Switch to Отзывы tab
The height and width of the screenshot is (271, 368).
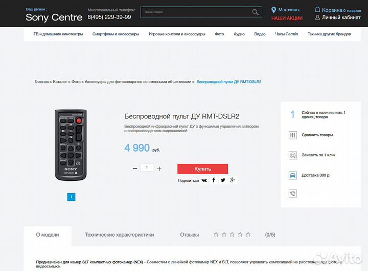[190, 235]
